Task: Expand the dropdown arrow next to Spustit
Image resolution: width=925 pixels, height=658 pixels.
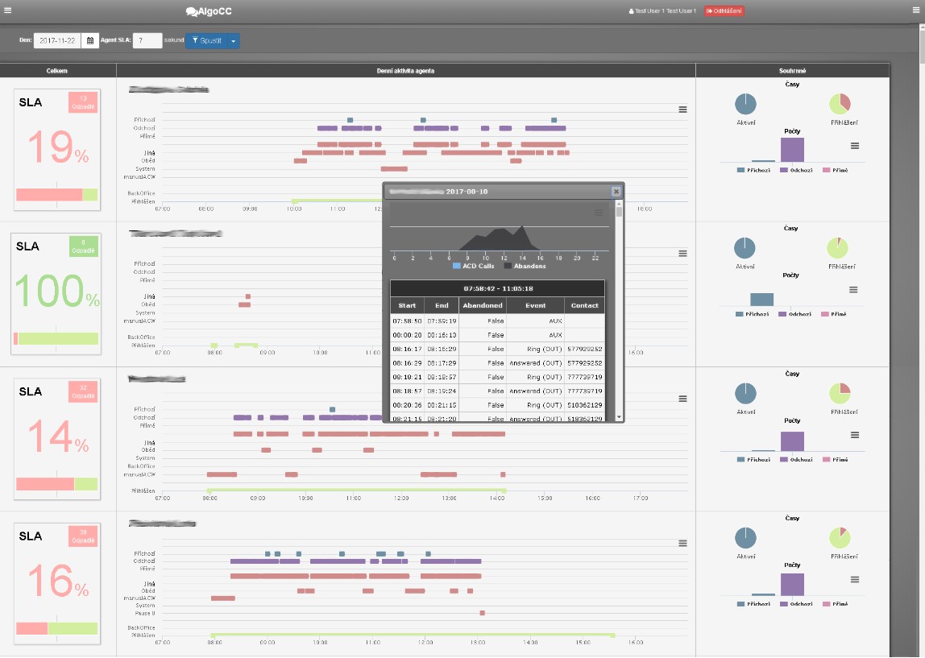Action: pos(233,40)
